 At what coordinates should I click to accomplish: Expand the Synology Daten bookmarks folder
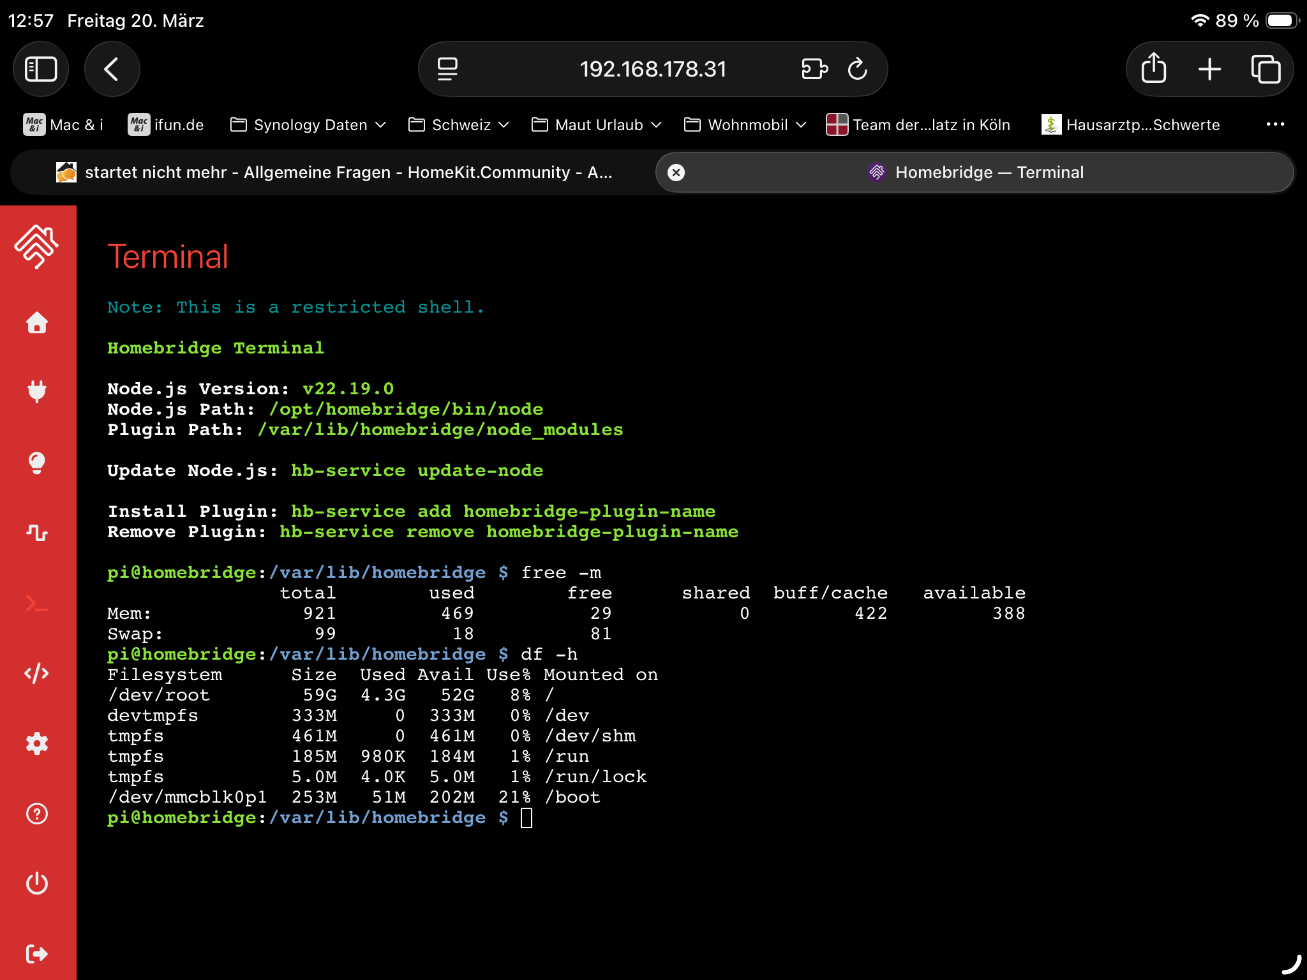[x=309, y=125]
